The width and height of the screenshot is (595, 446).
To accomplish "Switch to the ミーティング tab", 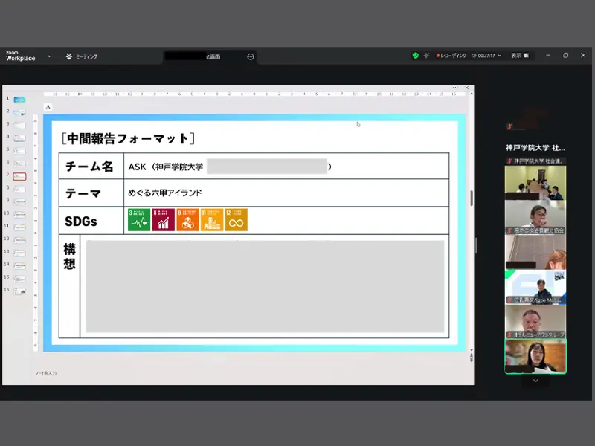I will pos(81,54).
